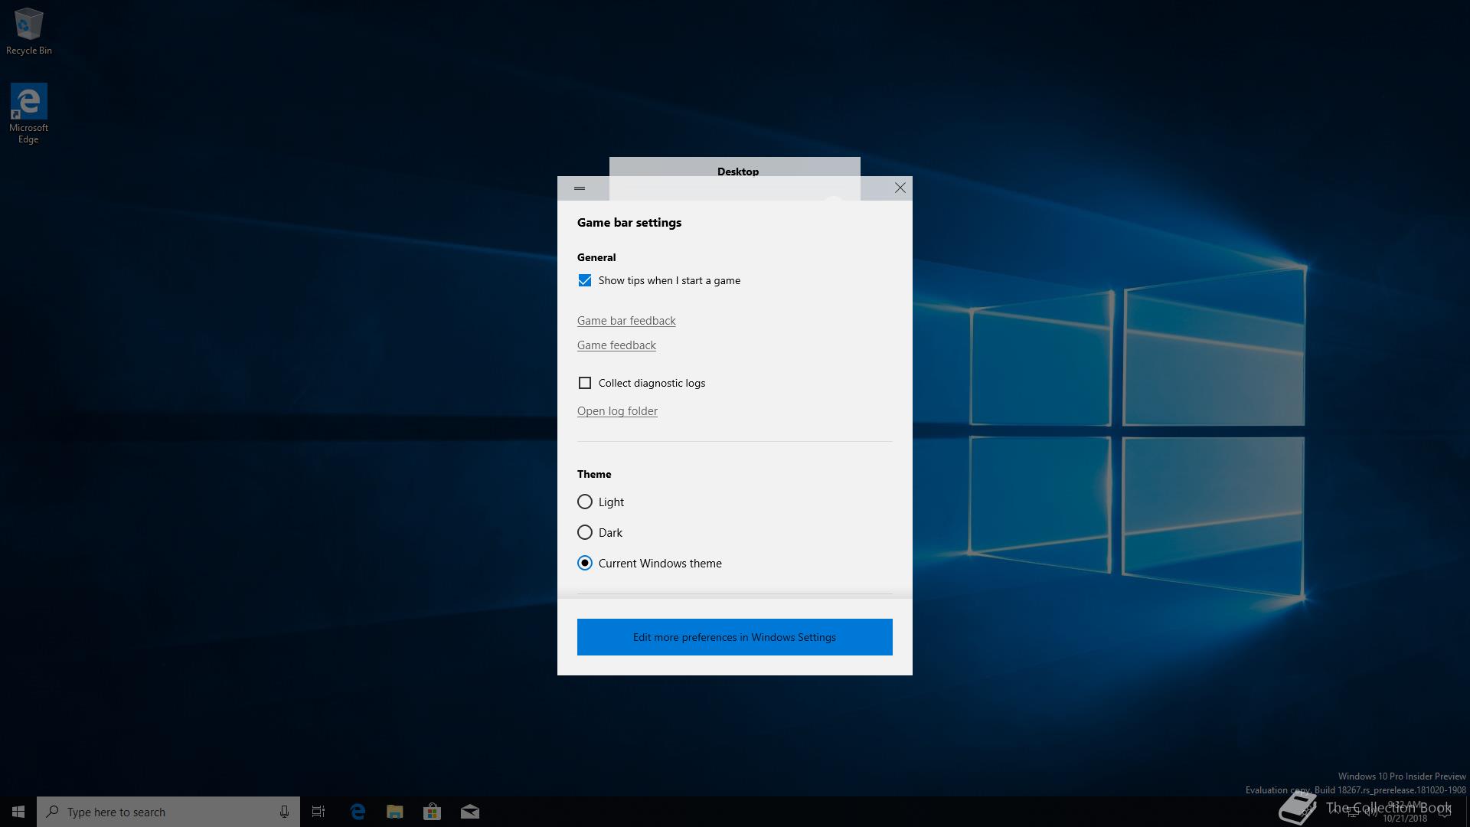
Task: Click the Recycle Bin desktop icon
Action: [28, 31]
